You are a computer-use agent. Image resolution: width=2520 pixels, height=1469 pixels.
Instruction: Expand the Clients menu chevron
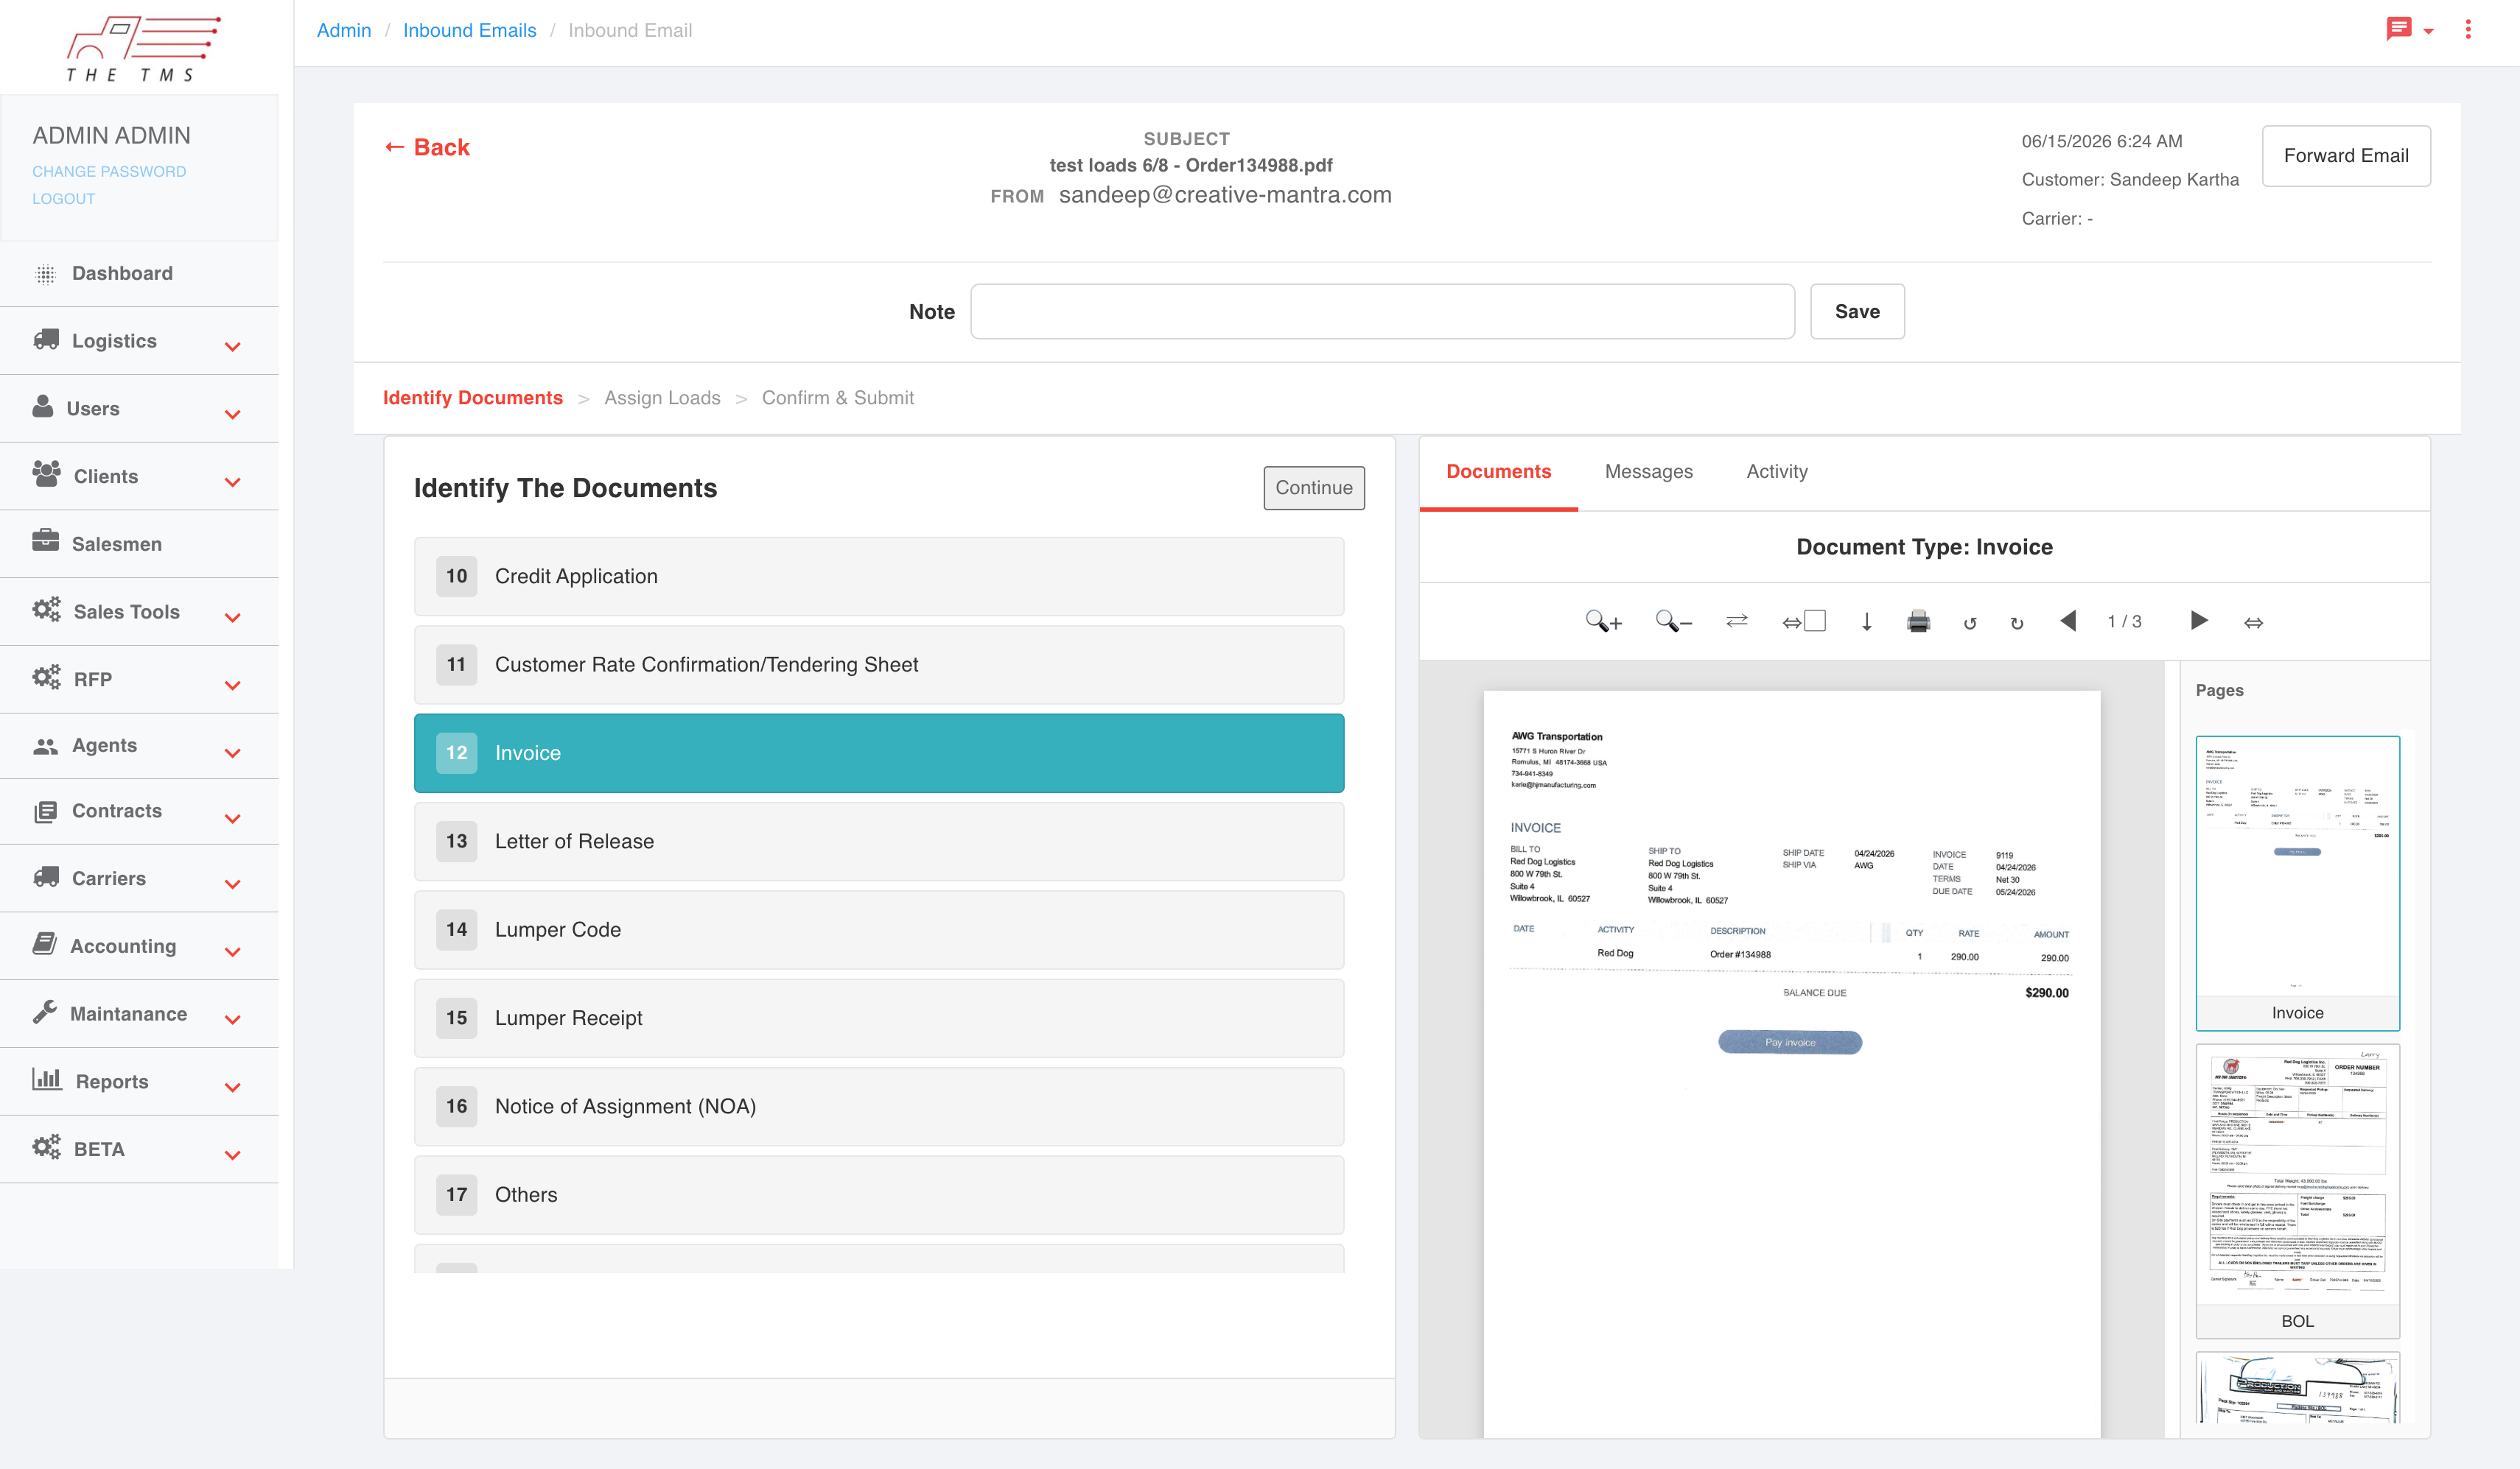(233, 483)
